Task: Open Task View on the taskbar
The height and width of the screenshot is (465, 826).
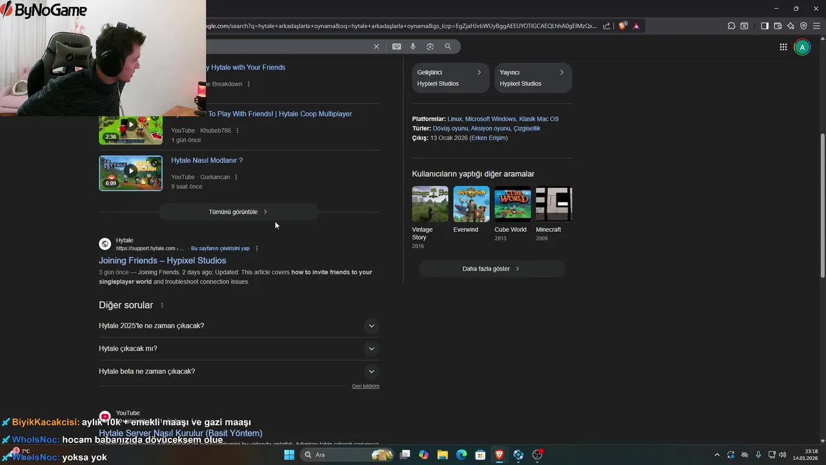Action: (405, 455)
